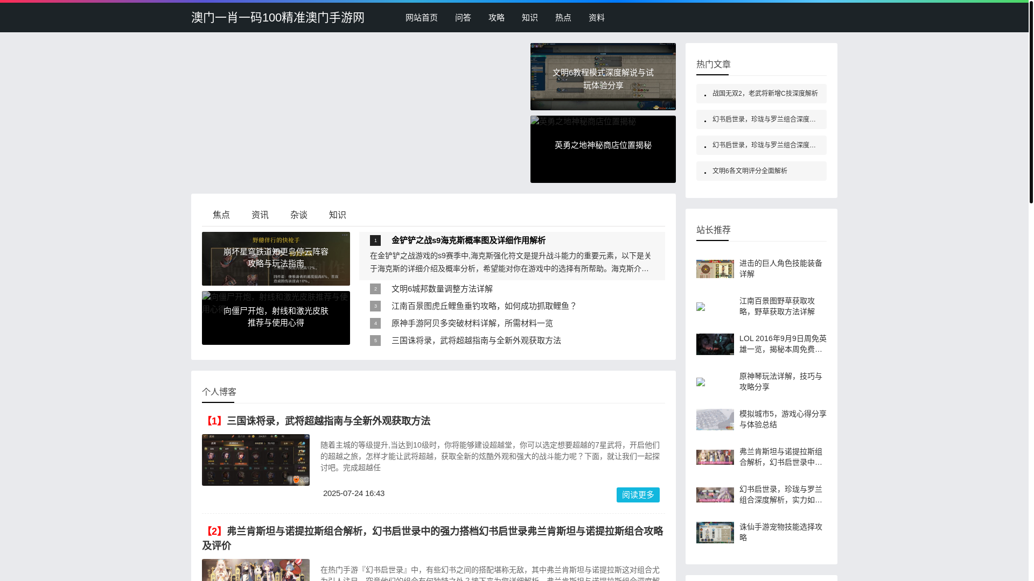This screenshot has height=581, width=1034.
Task: Open hot article 战国无双2，老武将新增C技深度解析
Action: pyautogui.click(x=765, y=94)
